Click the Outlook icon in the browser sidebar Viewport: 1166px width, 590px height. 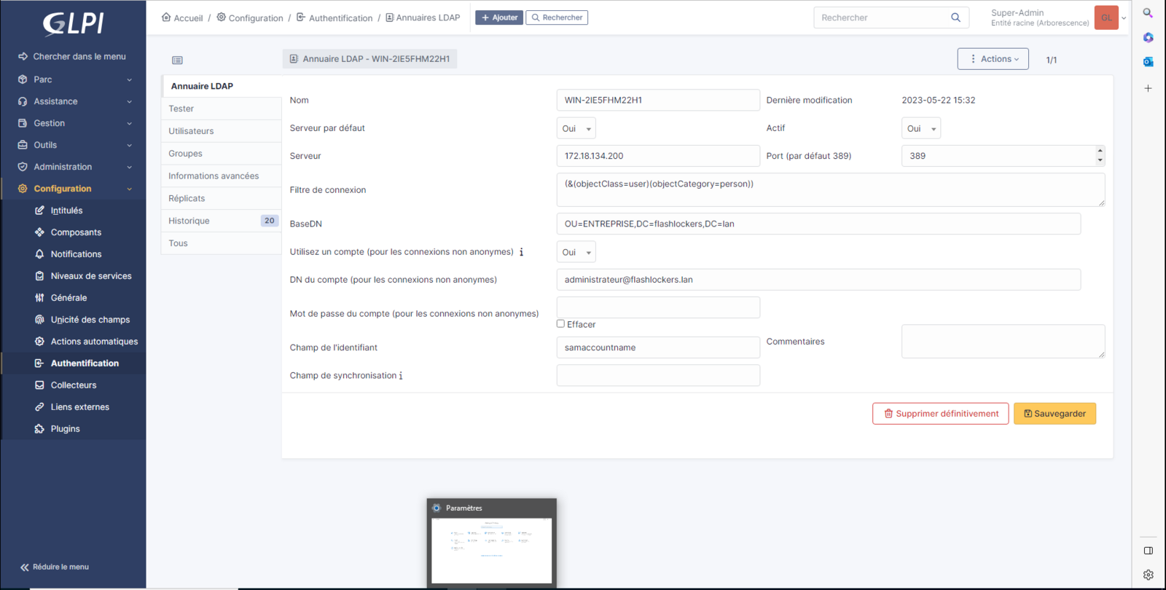point(1148,62)
